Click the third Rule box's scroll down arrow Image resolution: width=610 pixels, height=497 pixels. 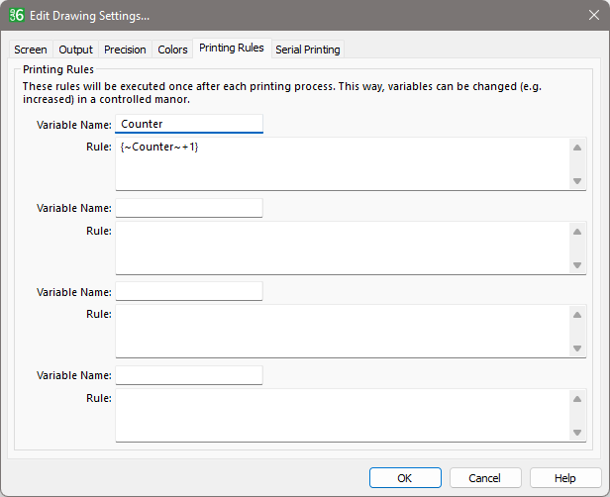[577, 348]
